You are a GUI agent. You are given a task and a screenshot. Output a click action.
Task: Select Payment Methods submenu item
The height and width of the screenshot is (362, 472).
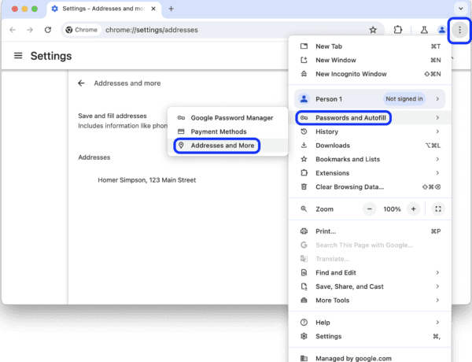pos(228,132)
